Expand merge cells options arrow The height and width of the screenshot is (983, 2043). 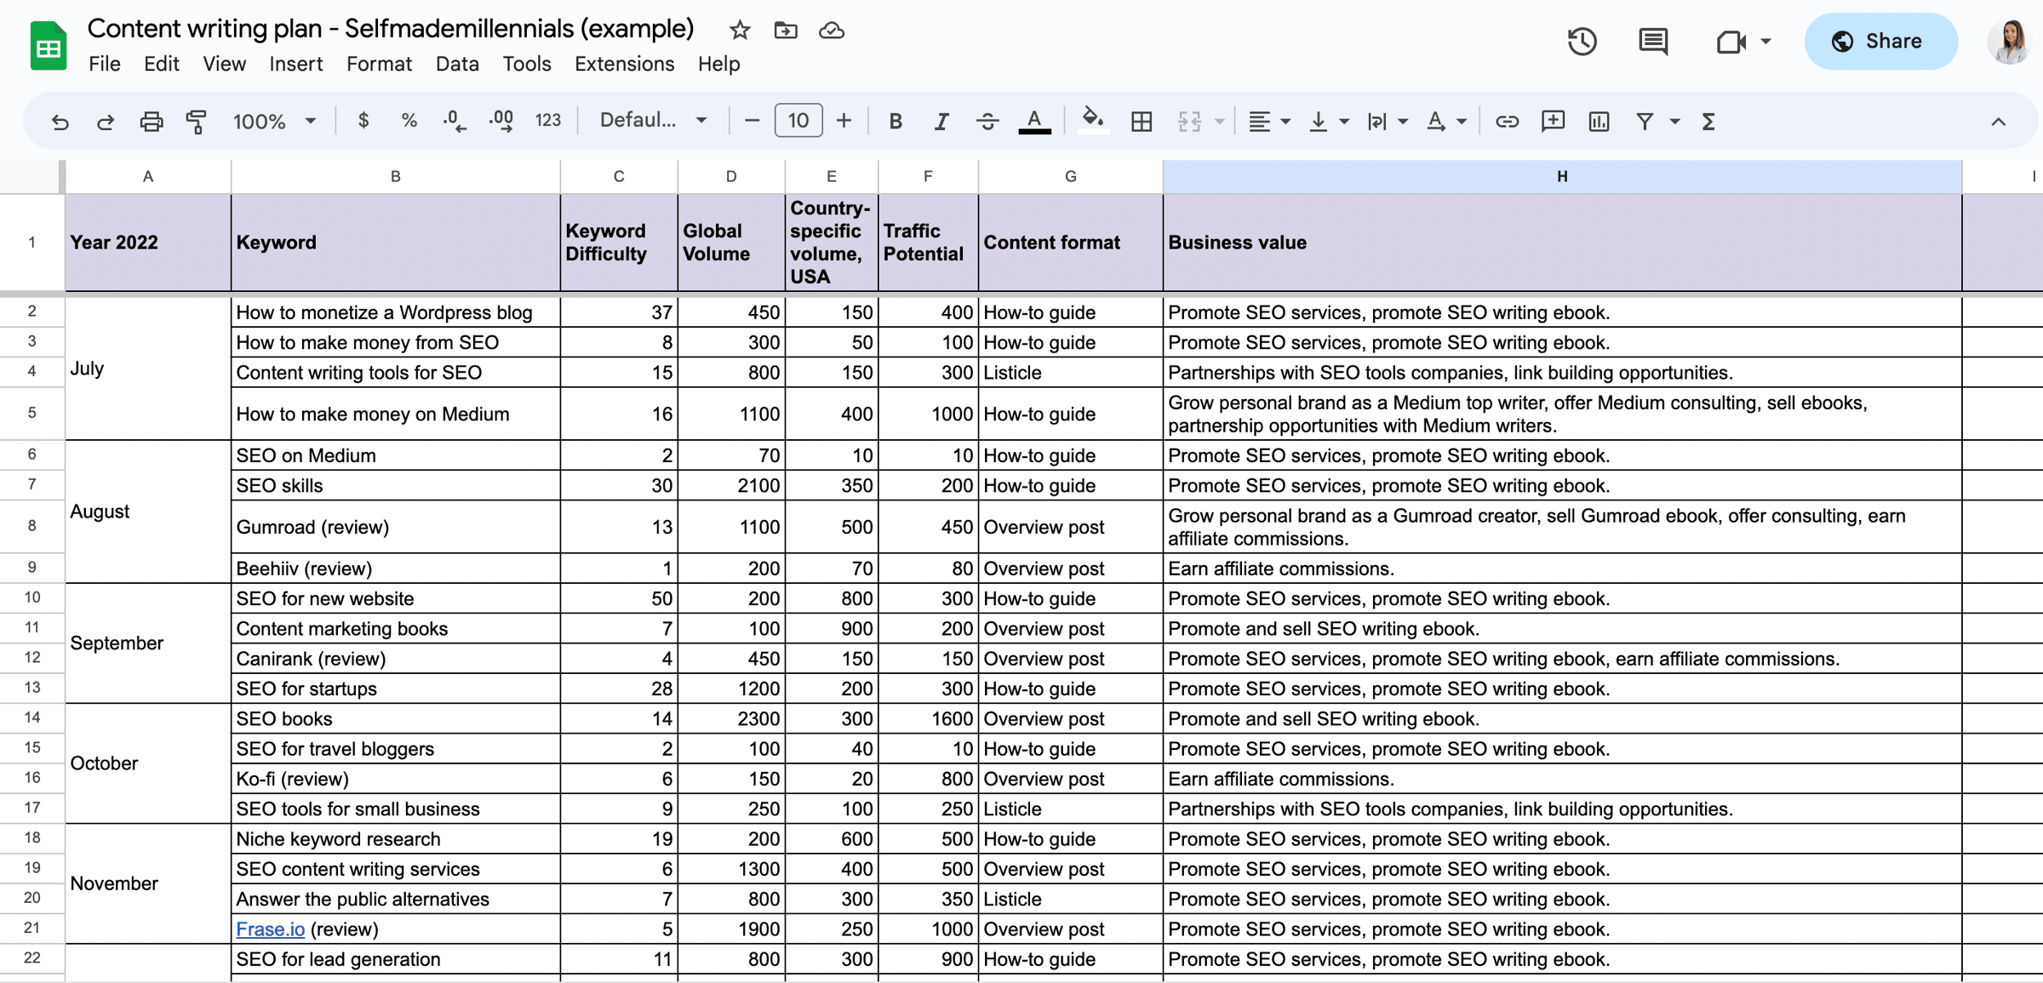coord(1219,122)
